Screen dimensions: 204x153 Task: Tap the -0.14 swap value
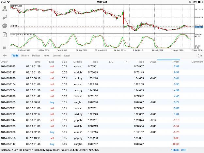point(153,120)
